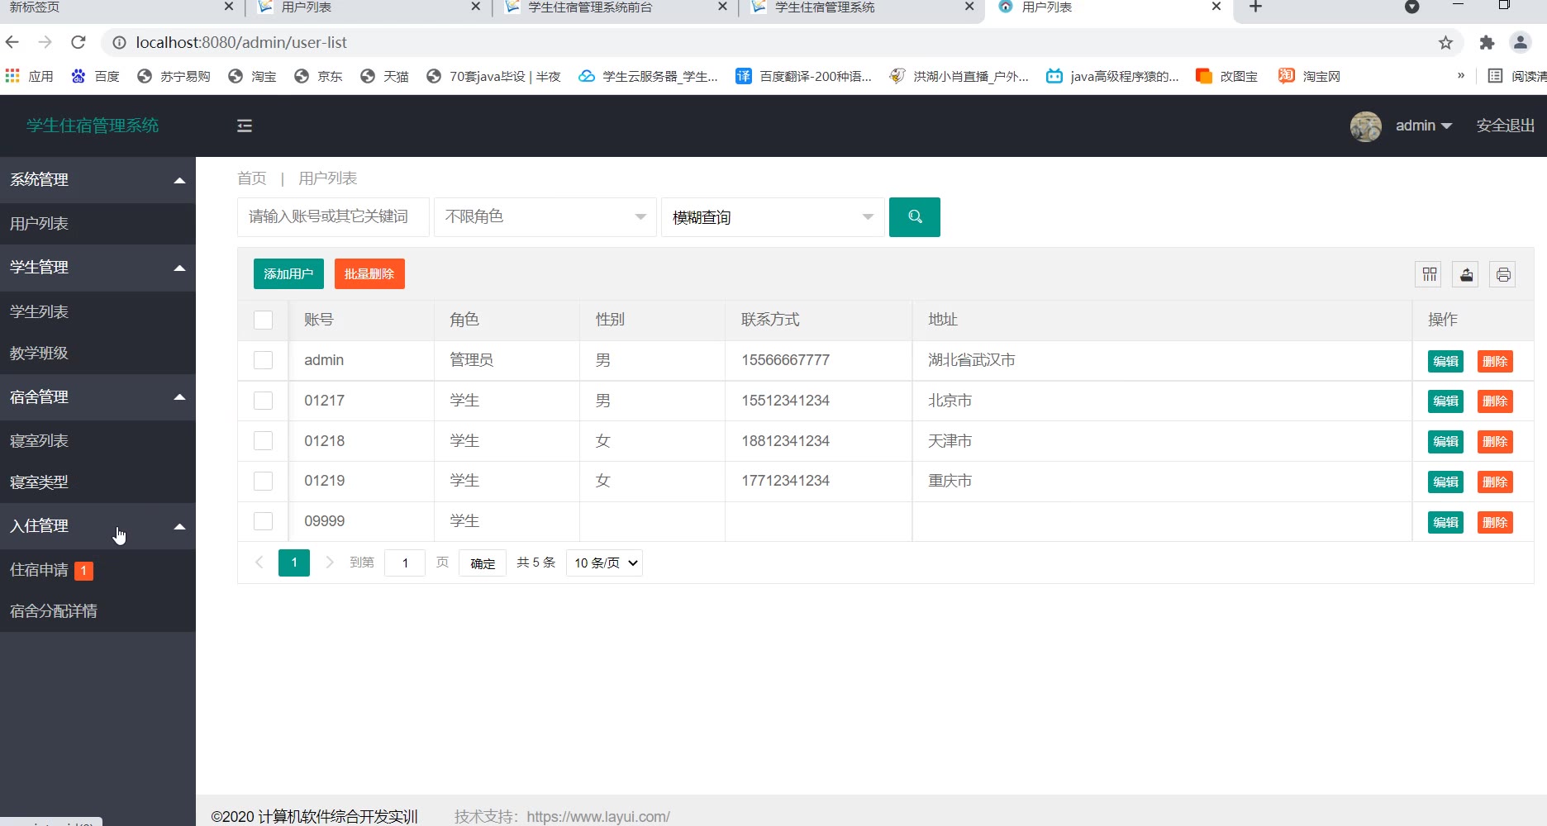This screenshot has height=826, width=1547.
Task: Click the 批量删除 button
Action: [x=369, y=274]
